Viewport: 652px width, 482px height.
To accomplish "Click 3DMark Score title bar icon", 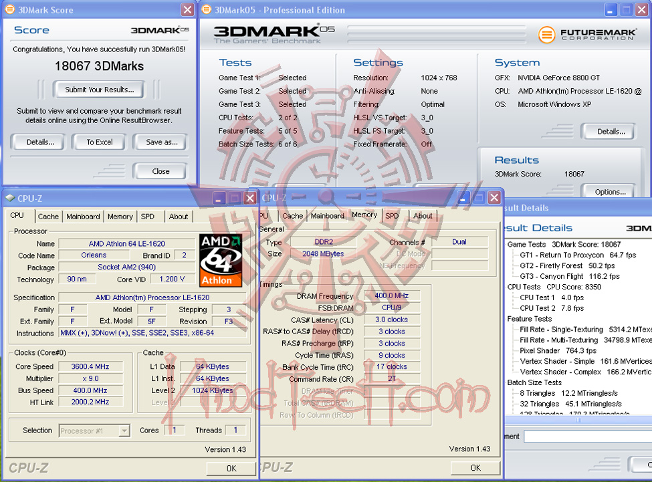I will (x=9, y=9).
